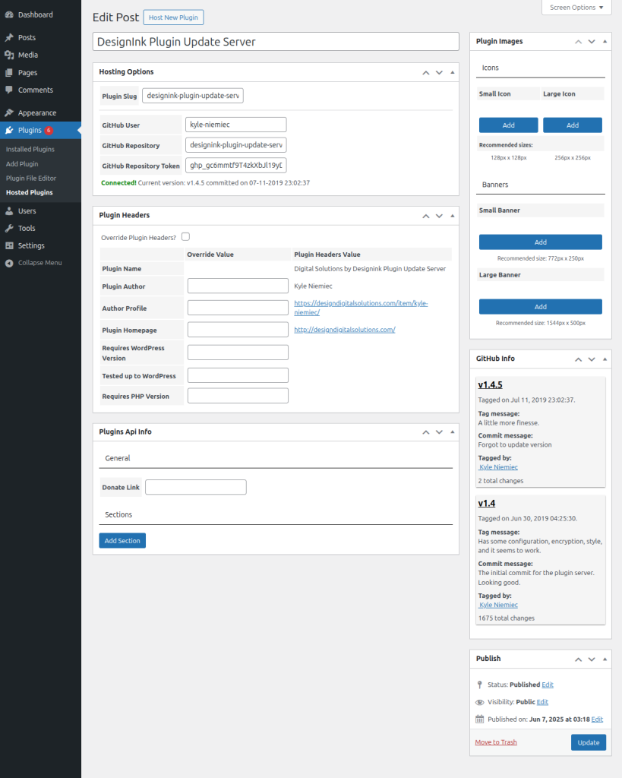Image resolution: width=622 pixels, height=778 pixels.
Task: Open Installed Plugins submenu item
Action: pyautogui.click(x=30, y=149)
